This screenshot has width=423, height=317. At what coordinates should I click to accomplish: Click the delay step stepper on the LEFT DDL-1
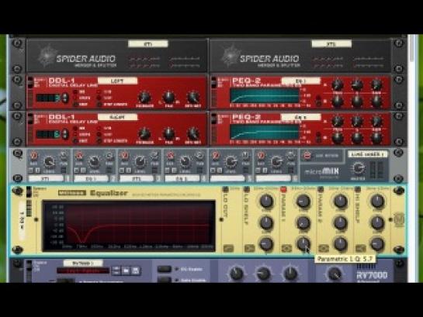coord(65,98)
